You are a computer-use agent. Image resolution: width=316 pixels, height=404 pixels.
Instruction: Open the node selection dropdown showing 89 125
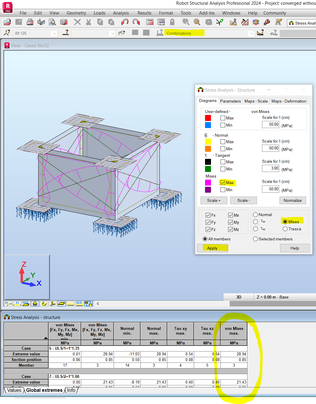(55, 33)
